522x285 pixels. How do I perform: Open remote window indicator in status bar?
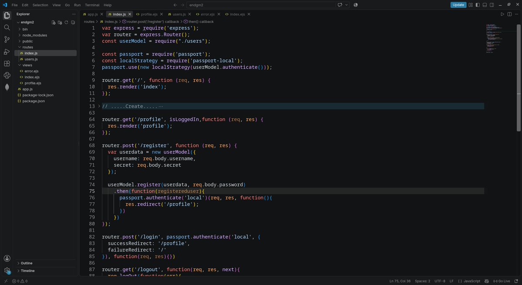(x=6, y=281)
